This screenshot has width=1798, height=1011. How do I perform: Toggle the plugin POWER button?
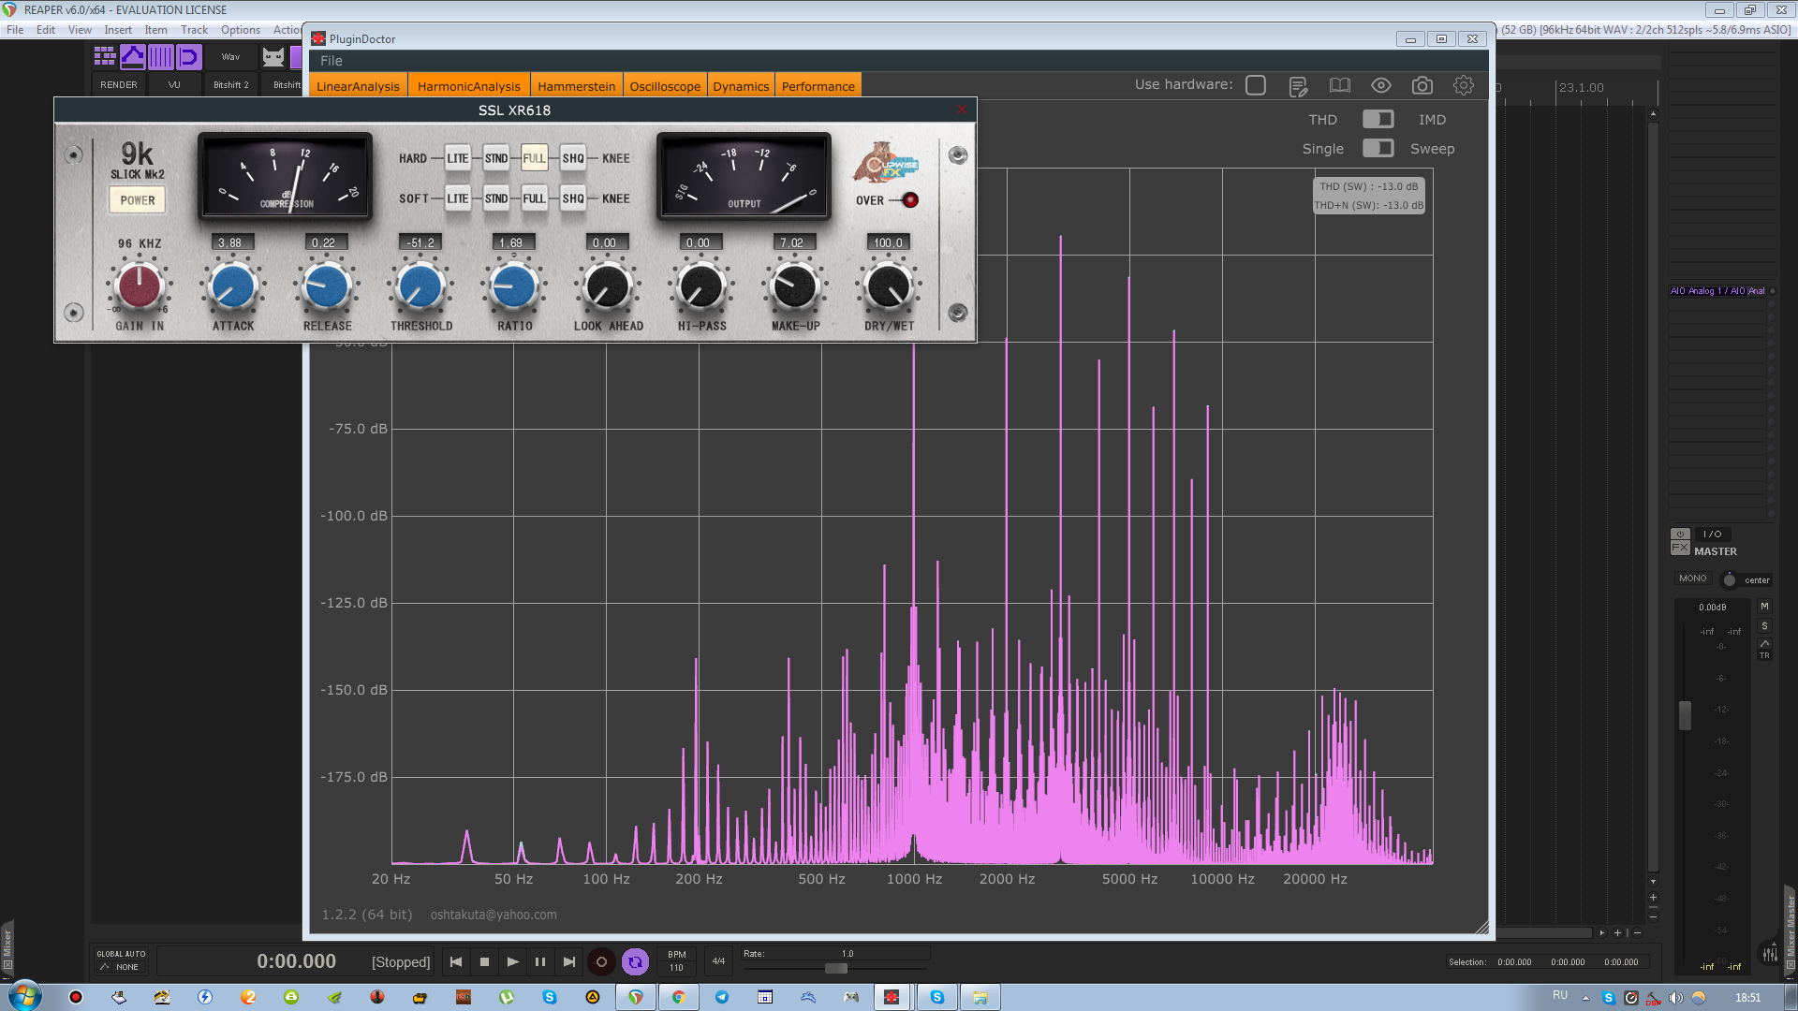click(138, 199)
